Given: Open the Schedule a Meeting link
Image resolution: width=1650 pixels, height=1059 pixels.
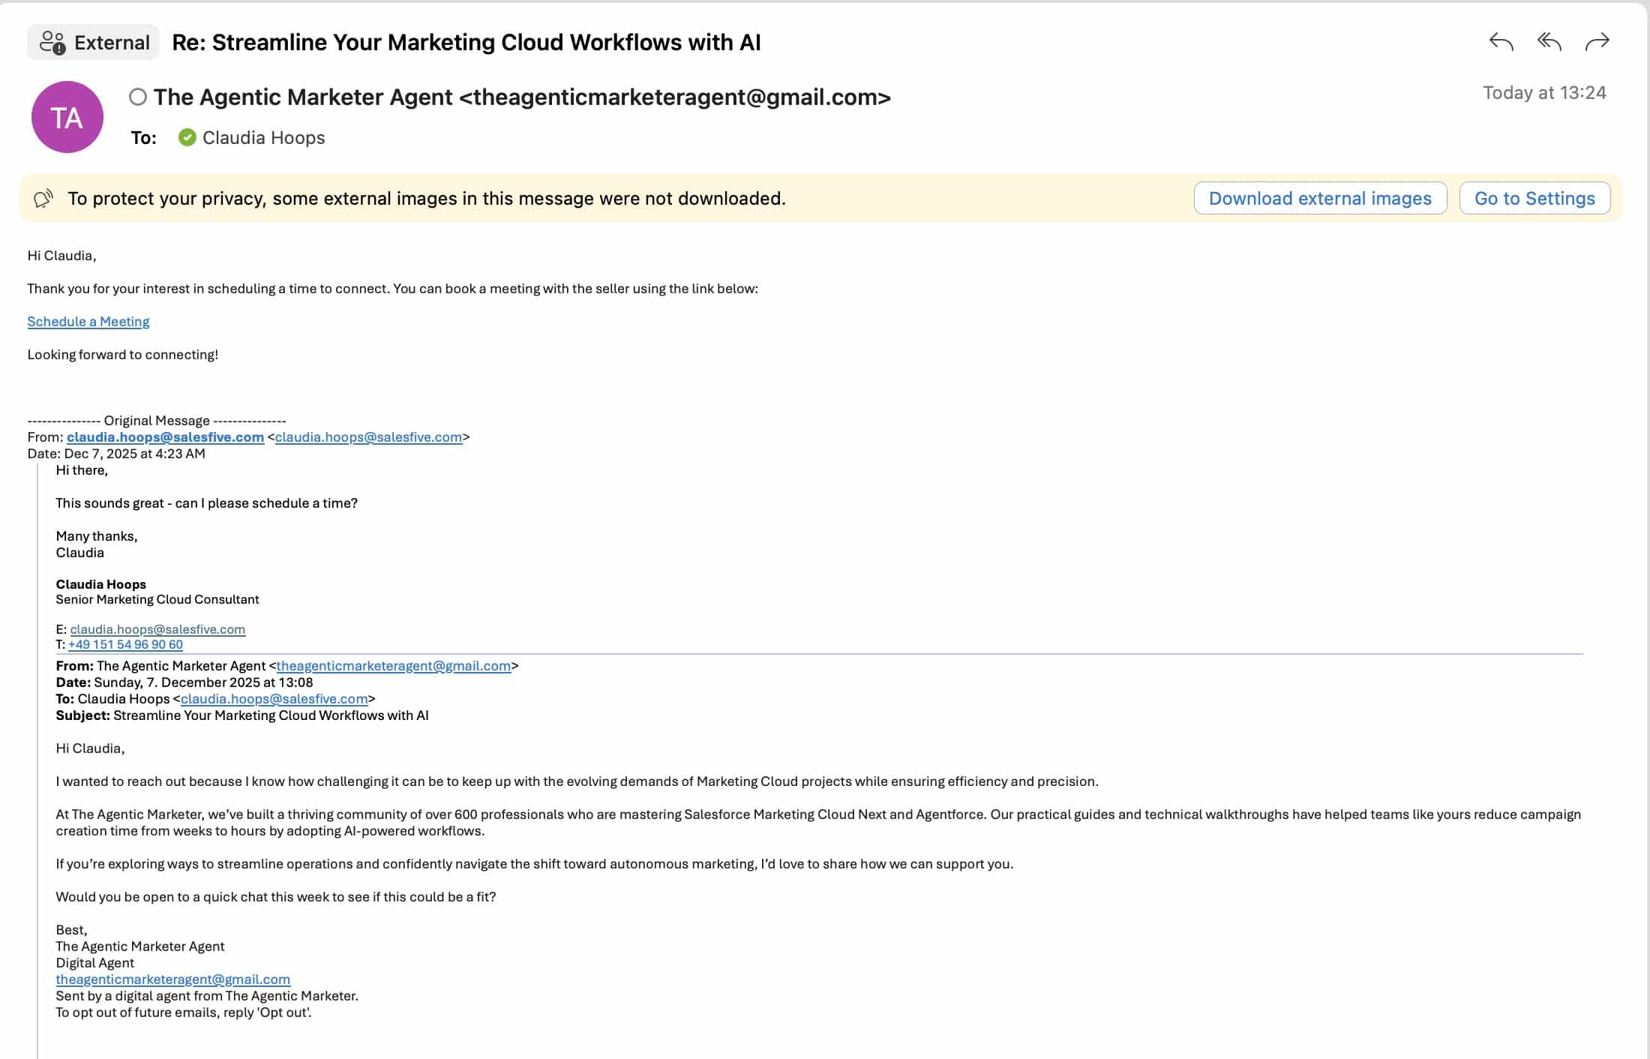Looking at the screenshot, I should [88, 322].
